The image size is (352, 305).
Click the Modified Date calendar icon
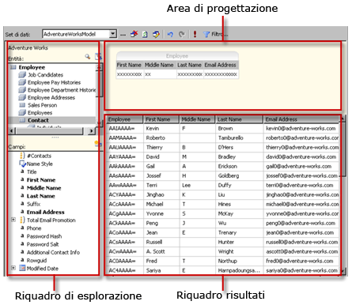[x=22, y=269]
